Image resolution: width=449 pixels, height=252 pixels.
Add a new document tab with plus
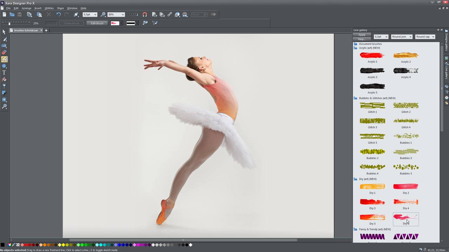46,30
